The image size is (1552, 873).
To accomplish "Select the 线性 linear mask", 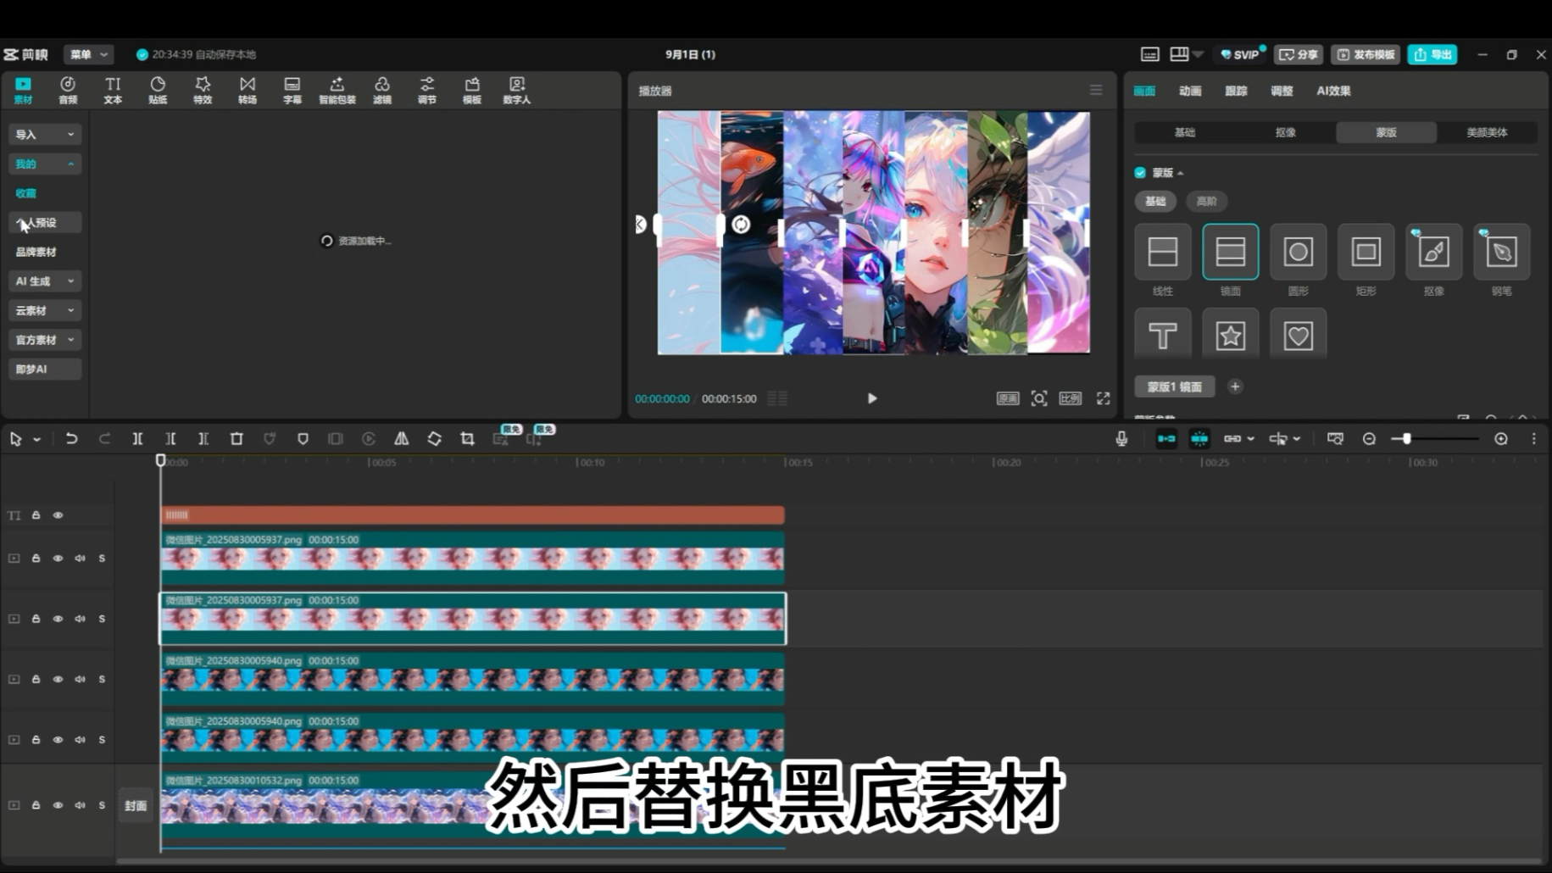I will click(x=1163, y=252).
